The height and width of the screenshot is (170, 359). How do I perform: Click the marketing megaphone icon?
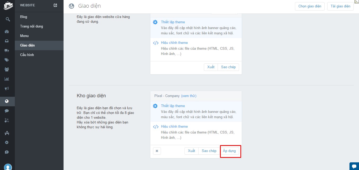pyautogui.click(x=7, y=88)
